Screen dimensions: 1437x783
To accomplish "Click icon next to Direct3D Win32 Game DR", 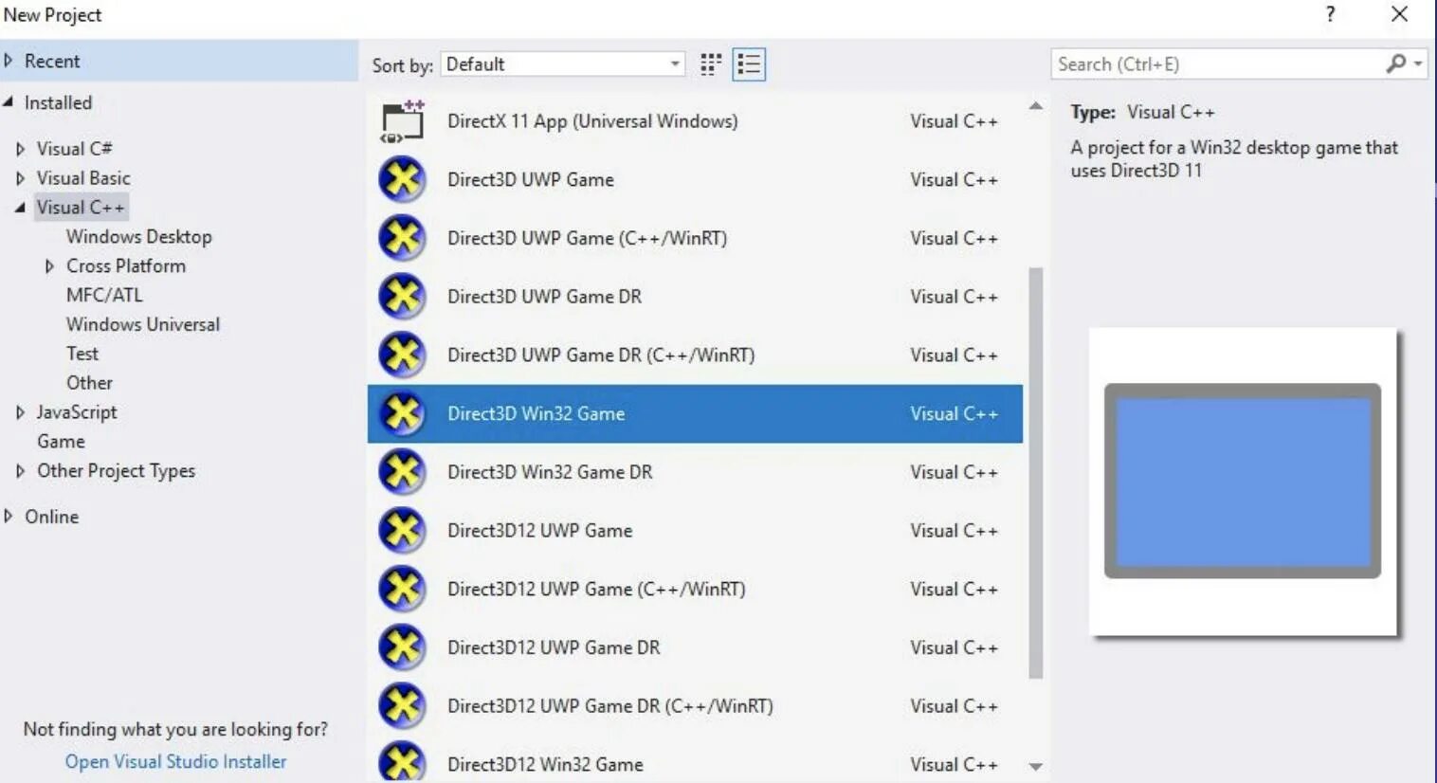I will click(403, 472).
